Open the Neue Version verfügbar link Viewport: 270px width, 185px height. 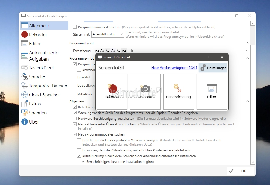pos(174,67)
